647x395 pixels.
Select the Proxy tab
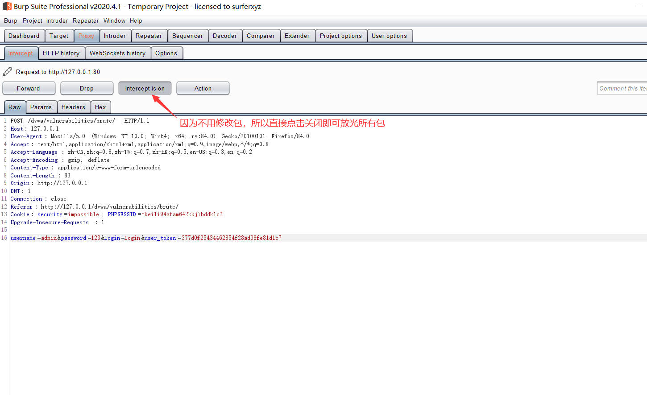tap(86, 36)
